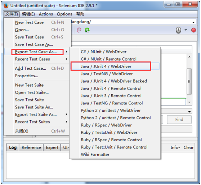Open the scheduler dropdown arrow beside the clock
This screenshot has height=185, width=201.
(x=186, y=30)
